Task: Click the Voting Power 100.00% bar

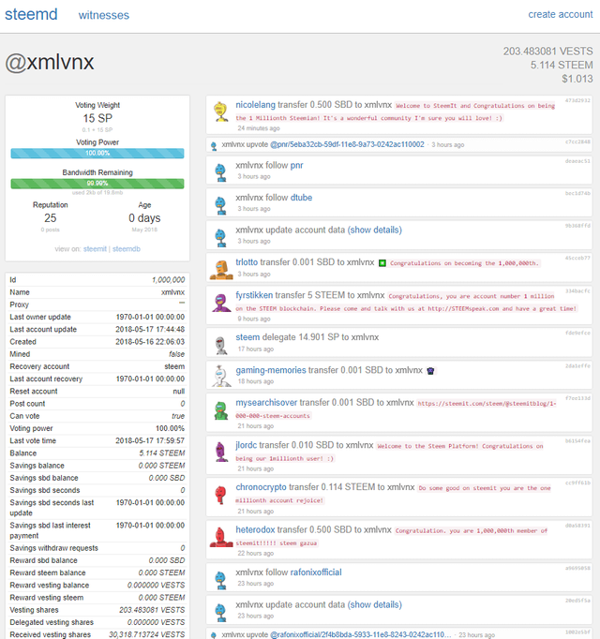Action: tap(97, 154)
